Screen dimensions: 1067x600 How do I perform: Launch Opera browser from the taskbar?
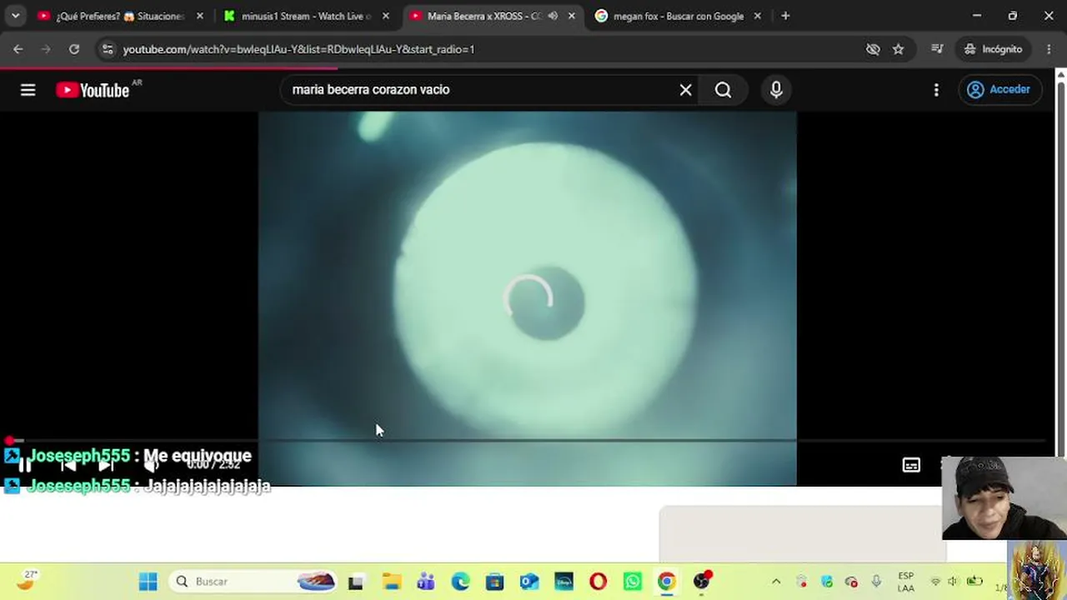pyautogui.click(x=599, y=582)
